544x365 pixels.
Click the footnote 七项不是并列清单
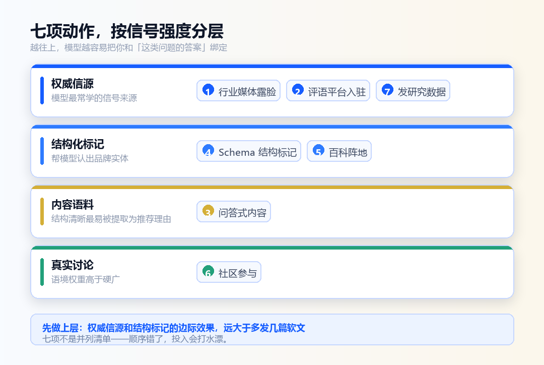135,339
